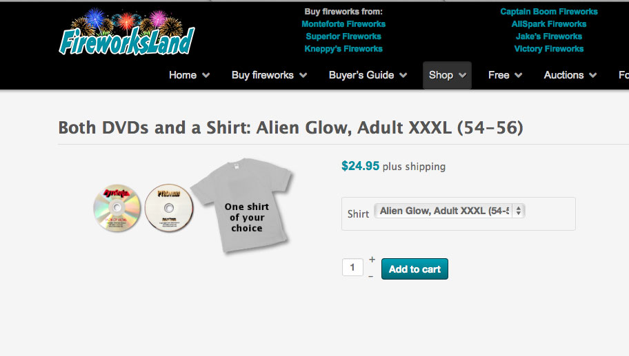Screen dimensions: 629x356
Task: Open the Shirt selection dropdown
Action: click(449, 211)
